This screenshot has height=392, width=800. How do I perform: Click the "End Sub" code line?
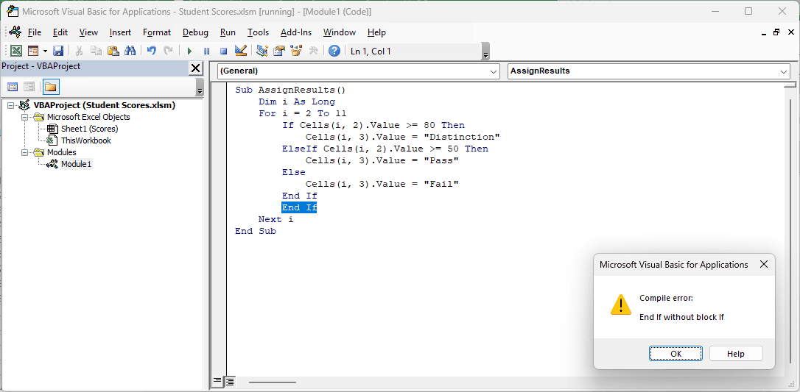click(x=256, y=231)
